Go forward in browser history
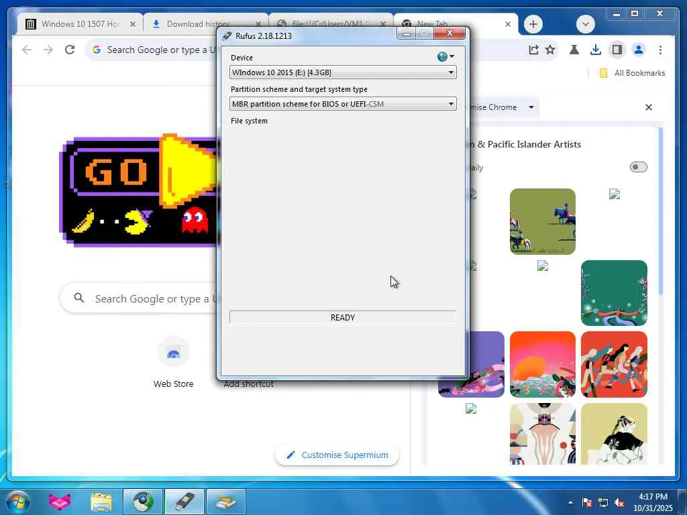The width and height of the screenshot is (687, 515). pos(48,50)
